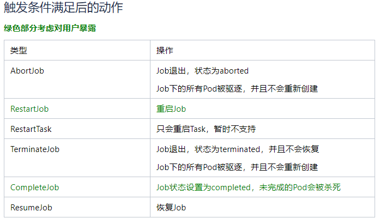Click the text 状态为terminated，并且不会恢复

tap(257, 149)
